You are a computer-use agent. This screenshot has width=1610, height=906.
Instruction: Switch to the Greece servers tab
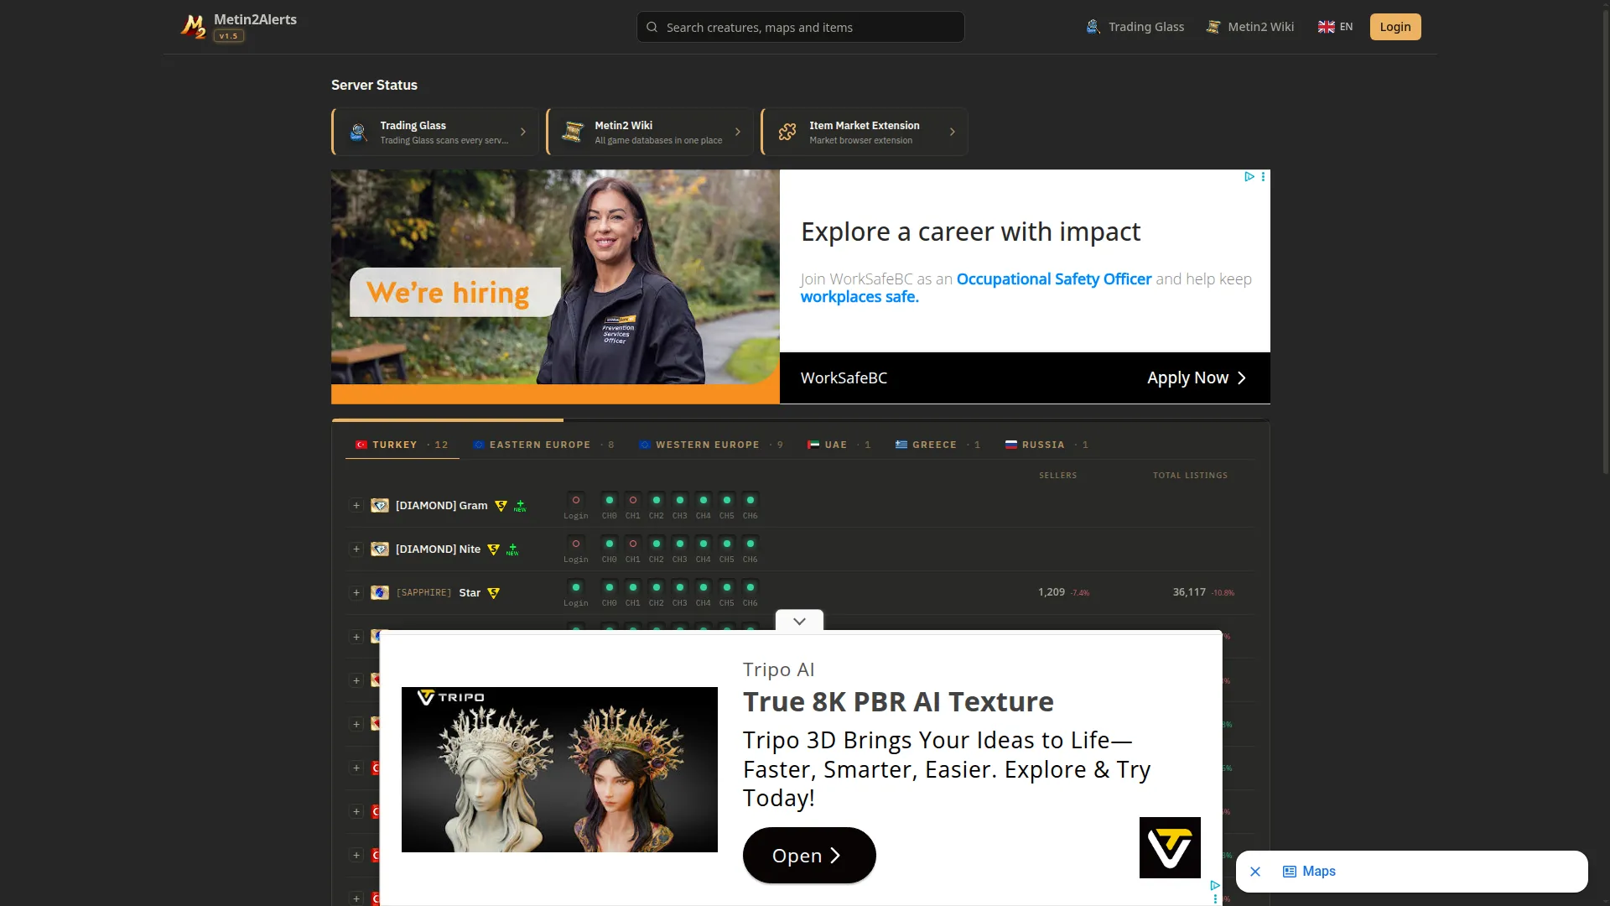point(937,445)
